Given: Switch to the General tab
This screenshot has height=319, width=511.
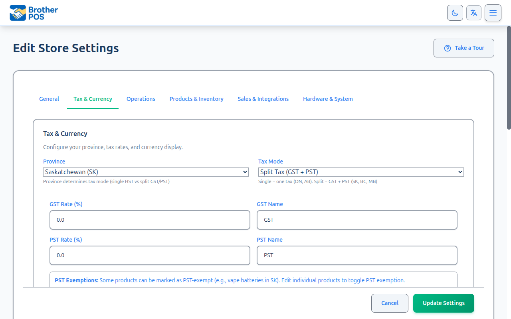Looking at the screenshot, I should pos(49,99).
